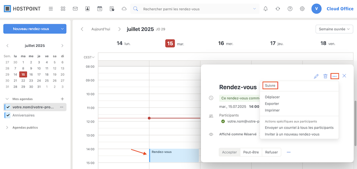The width and height of the screenshot is (357, 169).
Task: Go to previous month in mini calendar
Action: point(7,46)
